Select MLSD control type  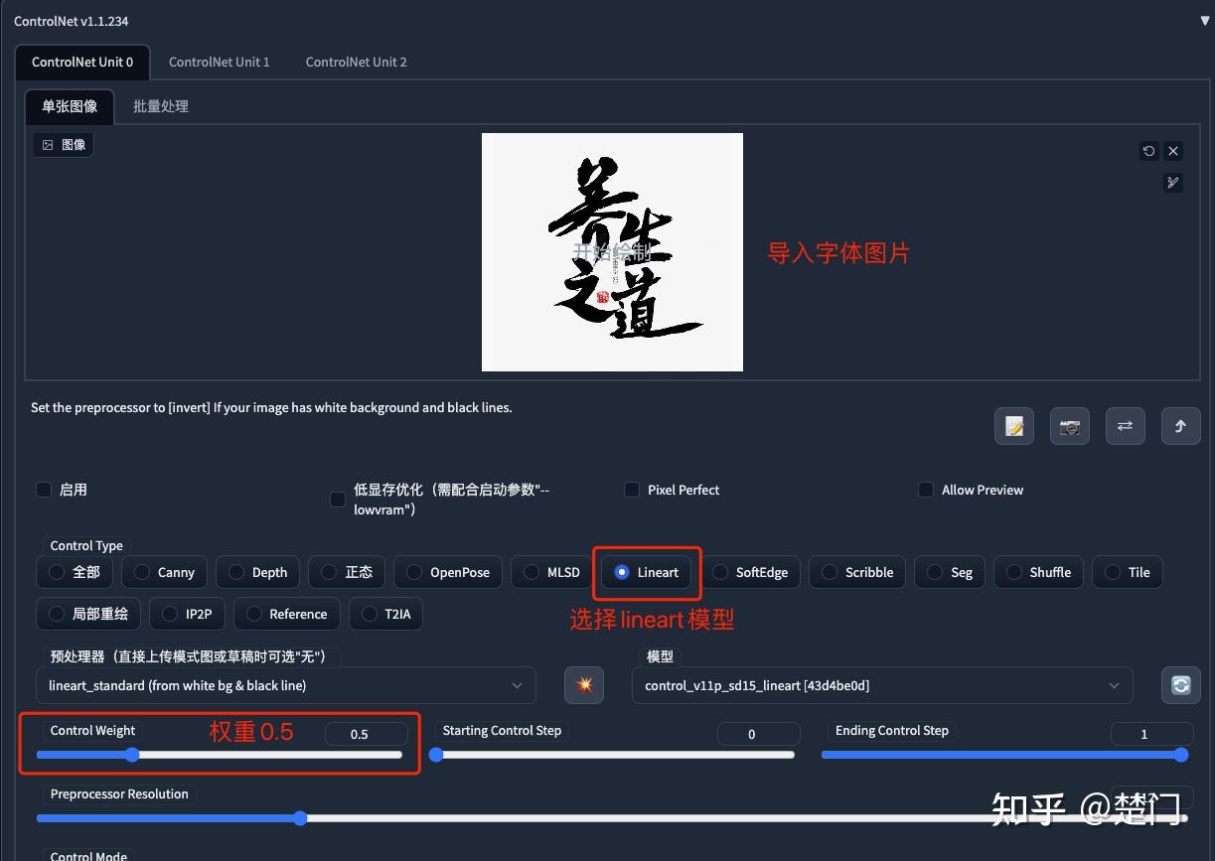(551, 572)
